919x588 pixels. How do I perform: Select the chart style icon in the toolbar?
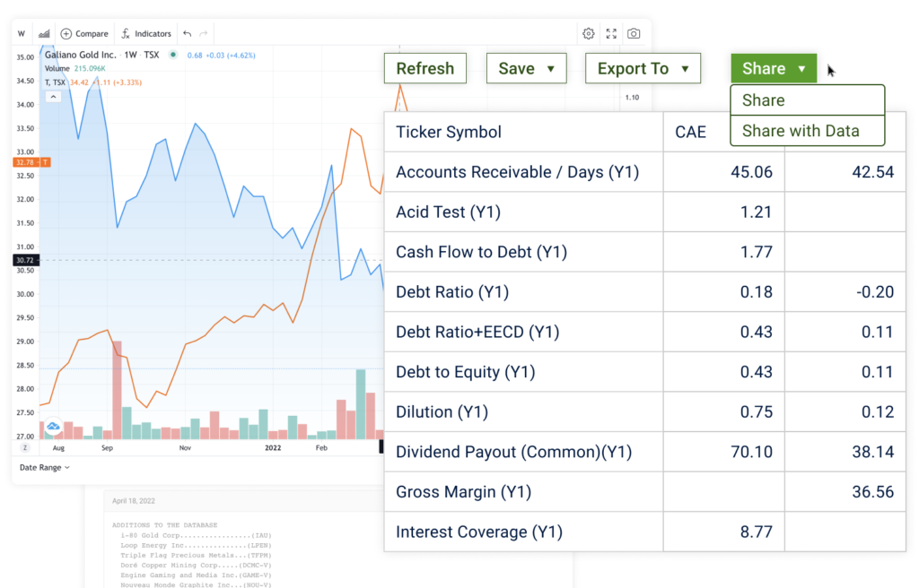(x=45, y=33)
